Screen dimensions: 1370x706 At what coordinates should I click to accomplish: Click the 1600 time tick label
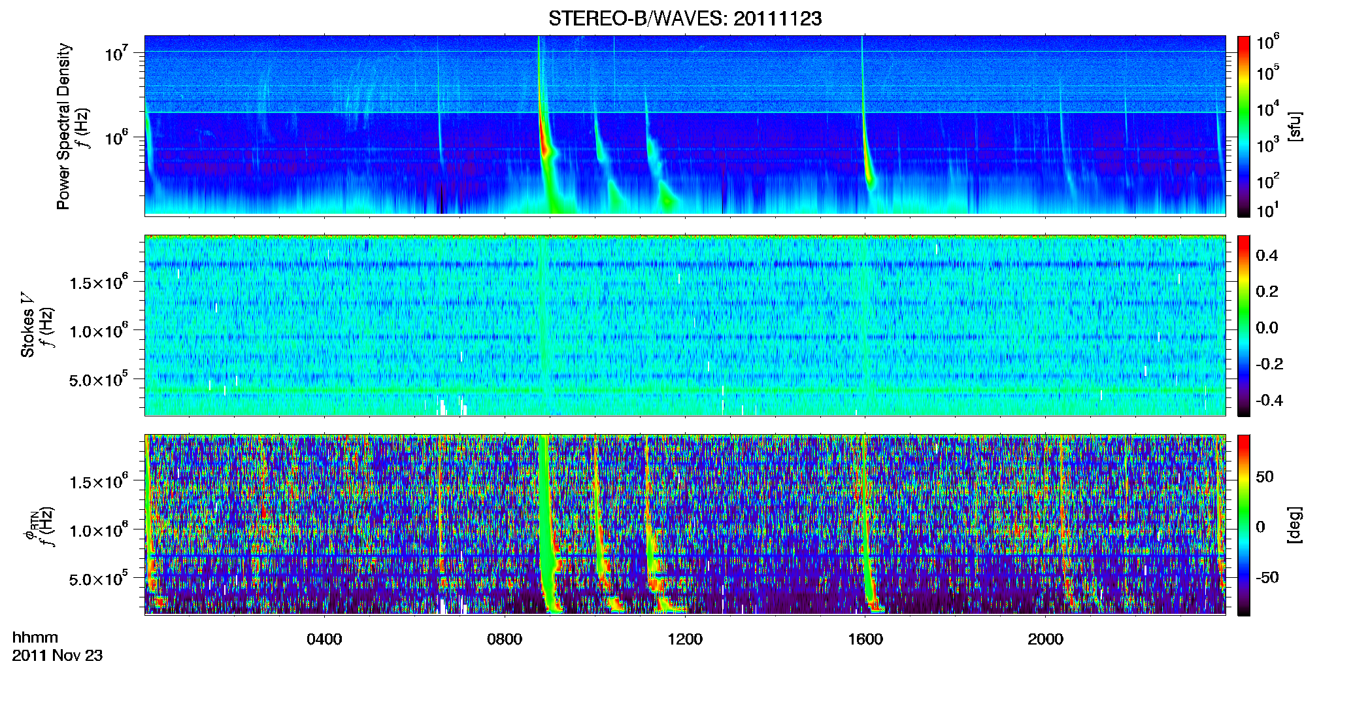pos(865,639)
